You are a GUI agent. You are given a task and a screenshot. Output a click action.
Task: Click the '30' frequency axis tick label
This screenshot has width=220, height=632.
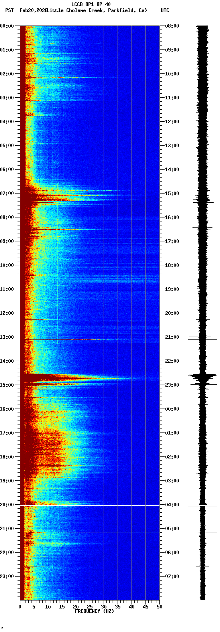[104, 607]
